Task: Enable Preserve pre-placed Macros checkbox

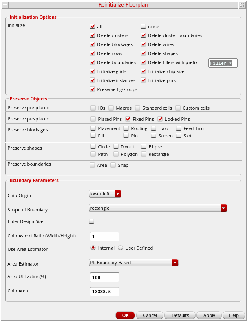Action: (111, 108)
